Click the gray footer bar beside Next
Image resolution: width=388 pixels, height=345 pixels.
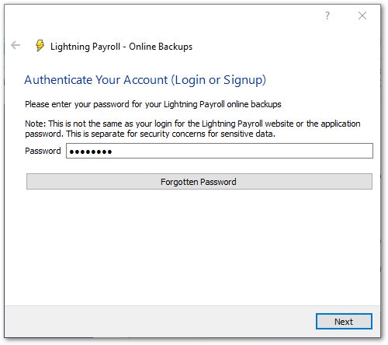point(161,322)
